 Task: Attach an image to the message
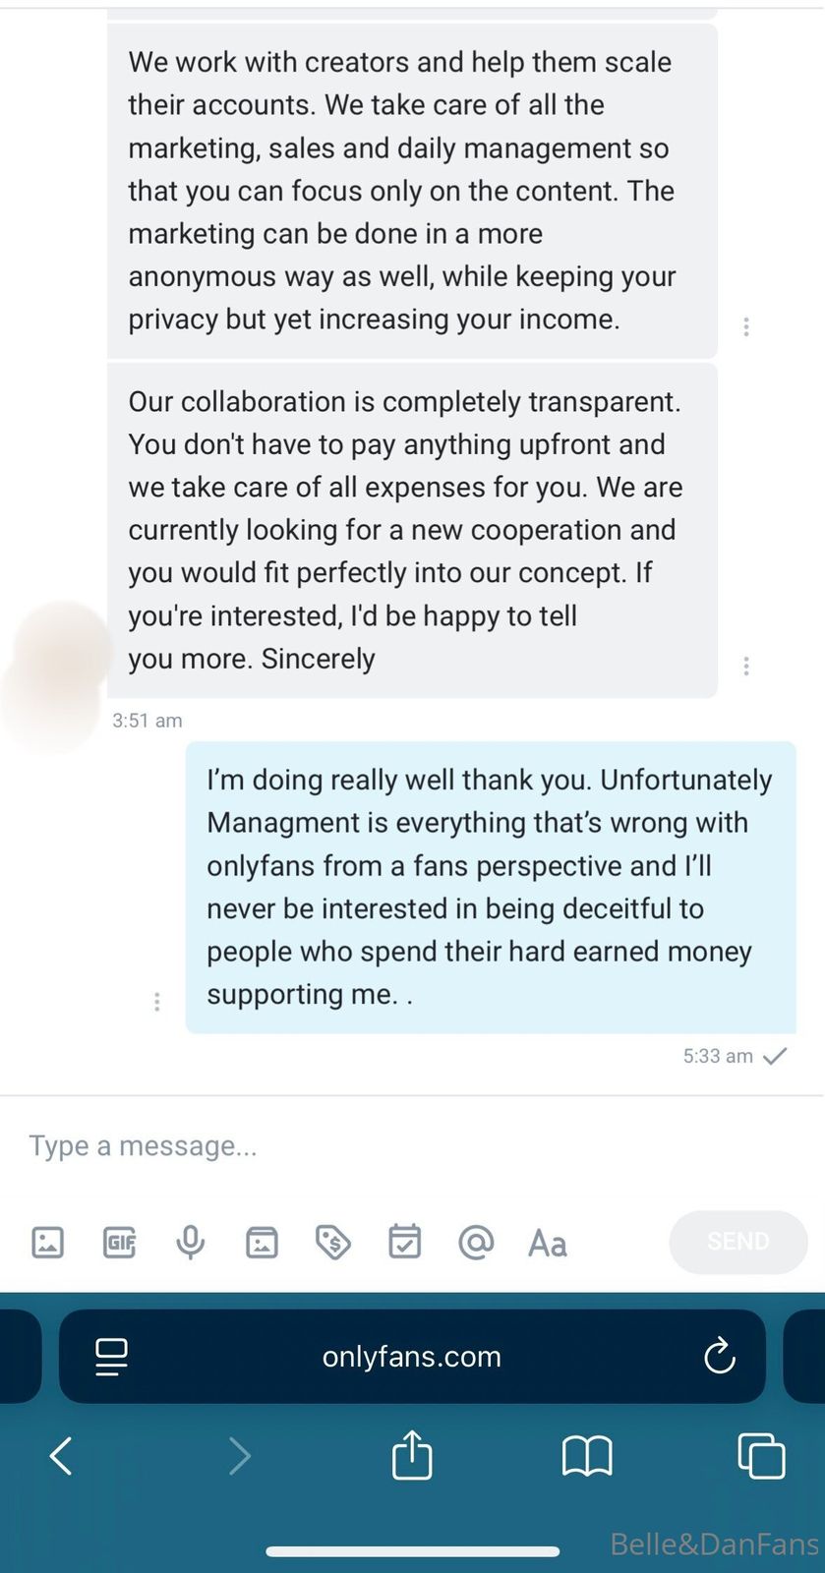point(47,1243)
